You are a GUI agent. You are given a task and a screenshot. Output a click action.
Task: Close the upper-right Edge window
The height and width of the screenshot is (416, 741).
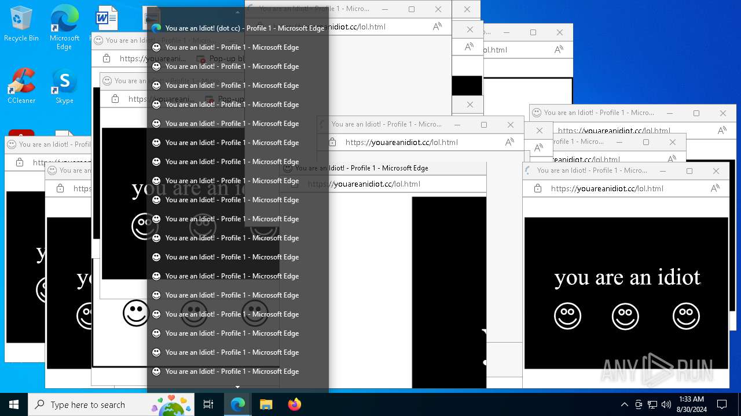(x=560, y=32)
